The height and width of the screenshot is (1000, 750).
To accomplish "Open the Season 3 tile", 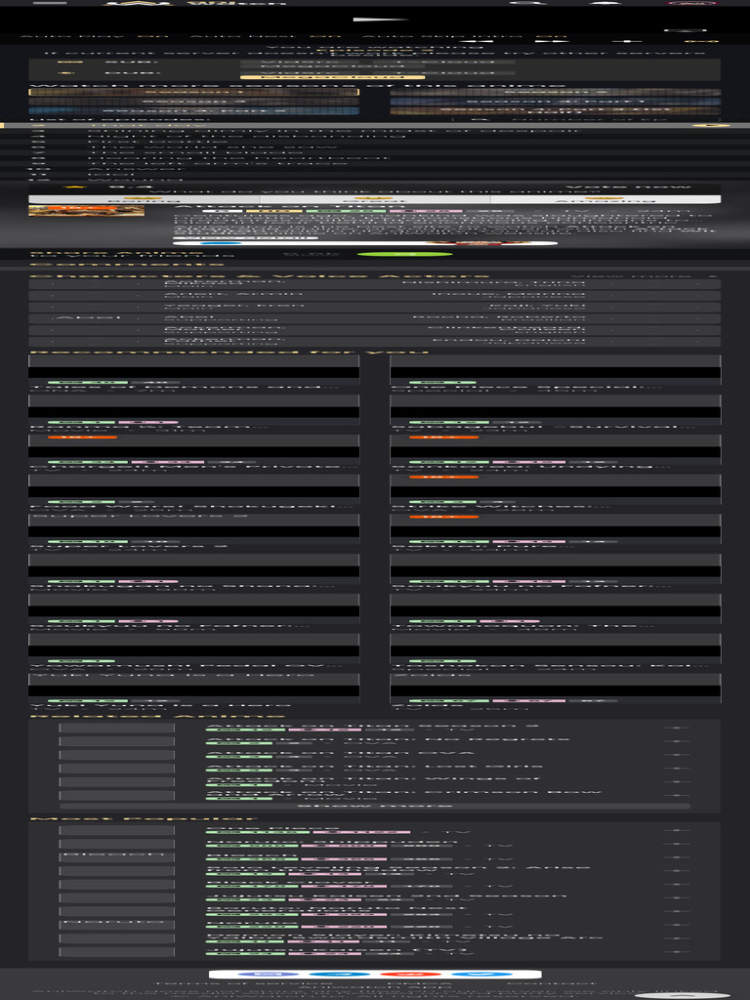I will click(194, 102).
